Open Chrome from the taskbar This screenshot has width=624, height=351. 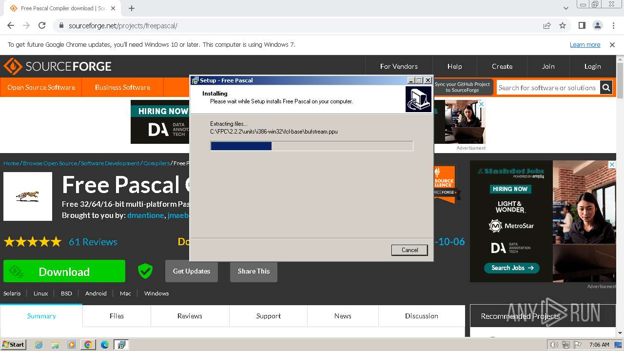[x=88, y=345]
